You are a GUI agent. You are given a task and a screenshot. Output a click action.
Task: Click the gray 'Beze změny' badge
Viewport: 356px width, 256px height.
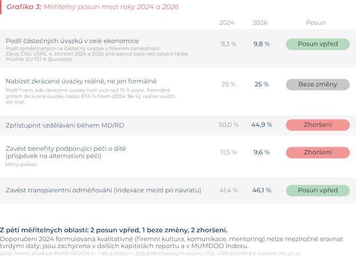pos(318,85)
